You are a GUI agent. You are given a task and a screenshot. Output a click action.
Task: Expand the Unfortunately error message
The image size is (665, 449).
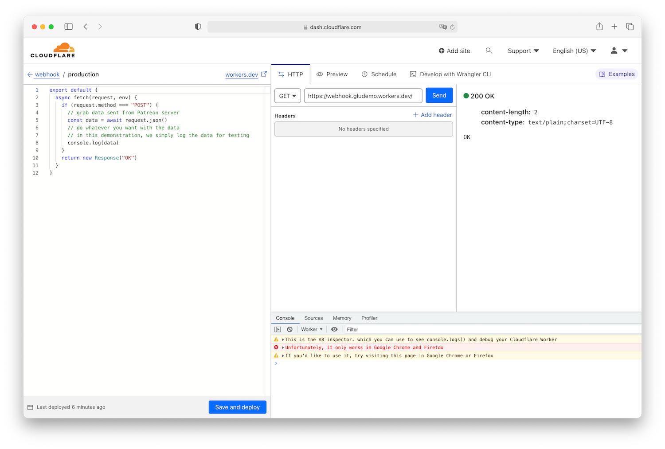click(x=283, y=347)
